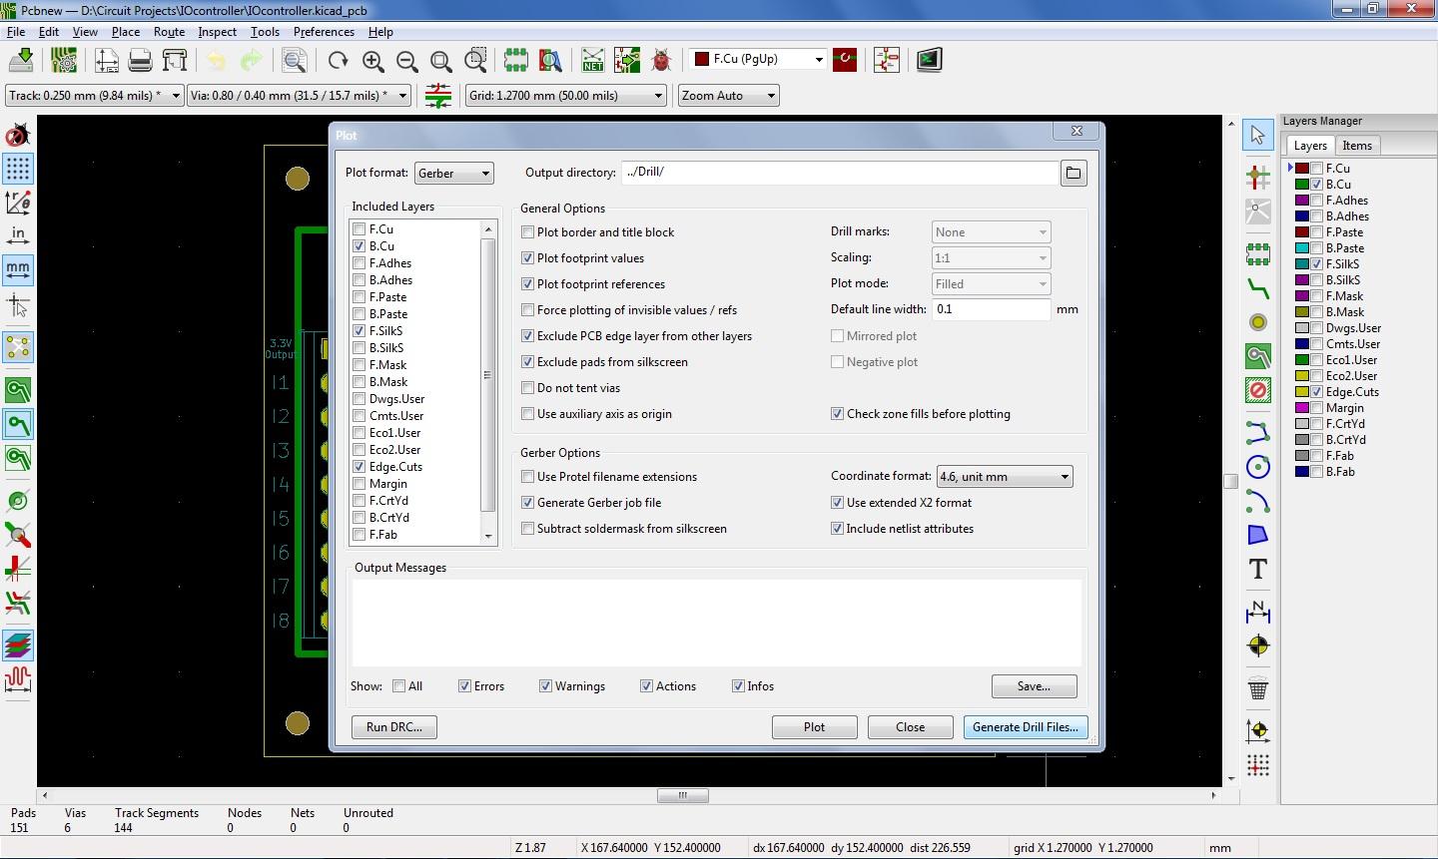Open the Inspect menu
Viewport: 1438px width, 859px height.
[x=217, y=32]
